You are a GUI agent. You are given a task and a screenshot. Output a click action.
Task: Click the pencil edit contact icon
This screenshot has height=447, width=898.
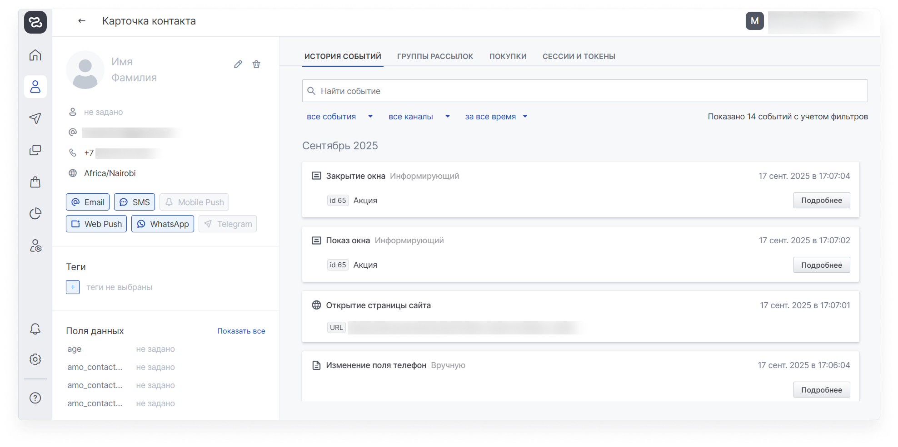click(x=238, y=64)
